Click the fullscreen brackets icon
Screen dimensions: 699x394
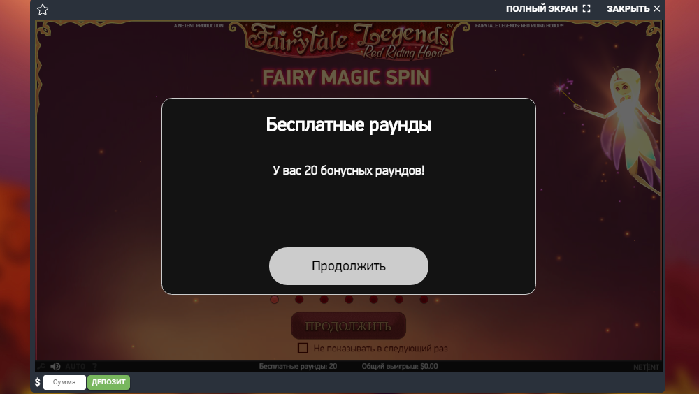[x=586, y=8]
